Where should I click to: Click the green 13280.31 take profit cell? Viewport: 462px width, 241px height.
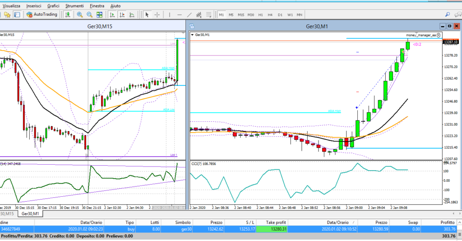tap(272, 229)
